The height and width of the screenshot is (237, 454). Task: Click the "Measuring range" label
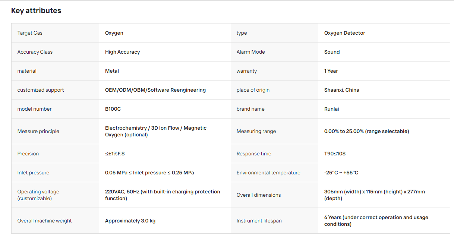coord(256,131)
